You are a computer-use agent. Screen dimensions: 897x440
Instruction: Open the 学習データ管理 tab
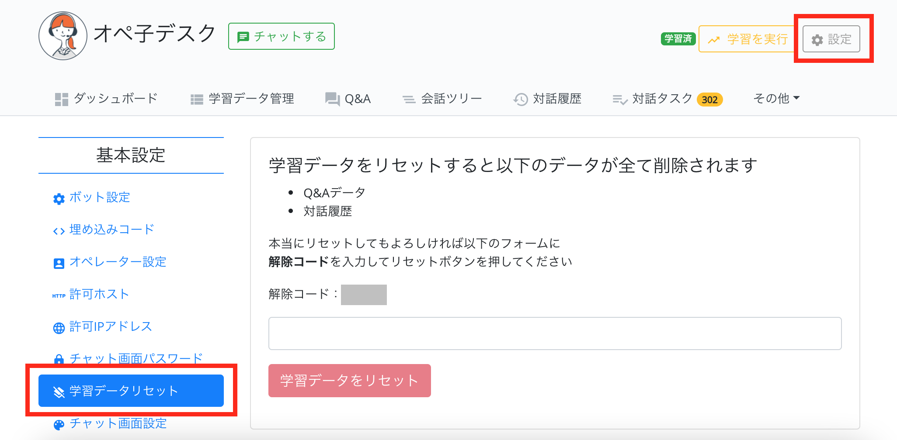243,99
